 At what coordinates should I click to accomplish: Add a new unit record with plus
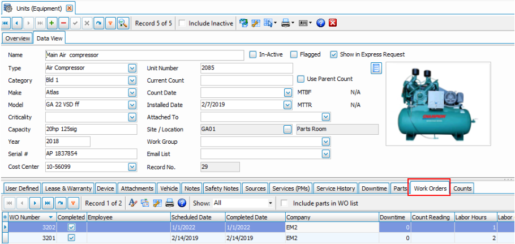(52, 23)
